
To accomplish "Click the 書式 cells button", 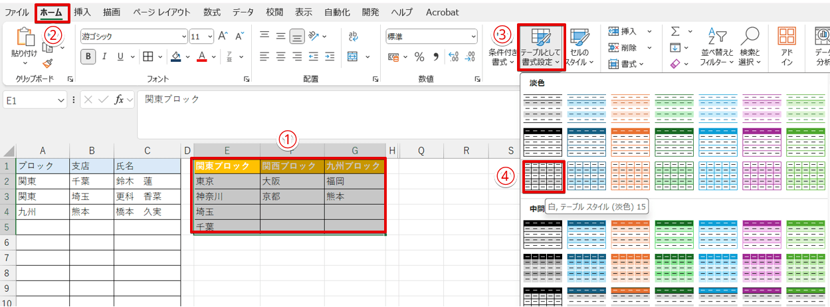I will (x=623, y=64).
